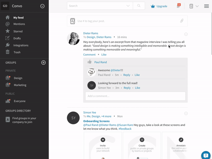This screenshot has height=159, width=212.
Task: Select Mentions in sidebar
Action: point(19,24)
